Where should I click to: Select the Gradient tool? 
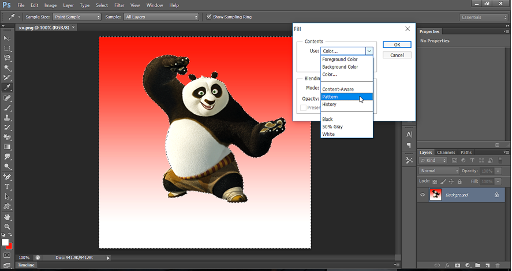pos(7,147)
